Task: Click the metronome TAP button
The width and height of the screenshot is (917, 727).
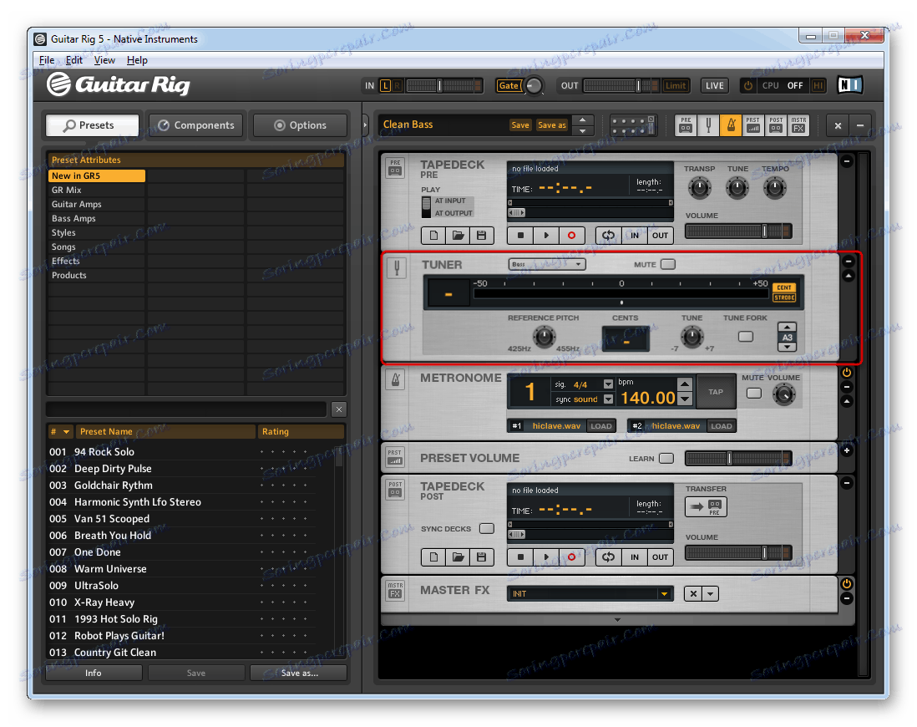Action: tap(715, 392)
